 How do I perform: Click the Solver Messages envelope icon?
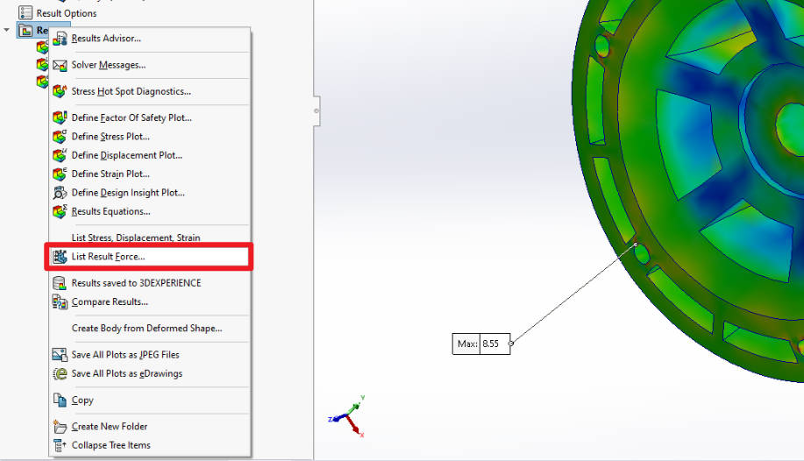click(x=60, y=65)
